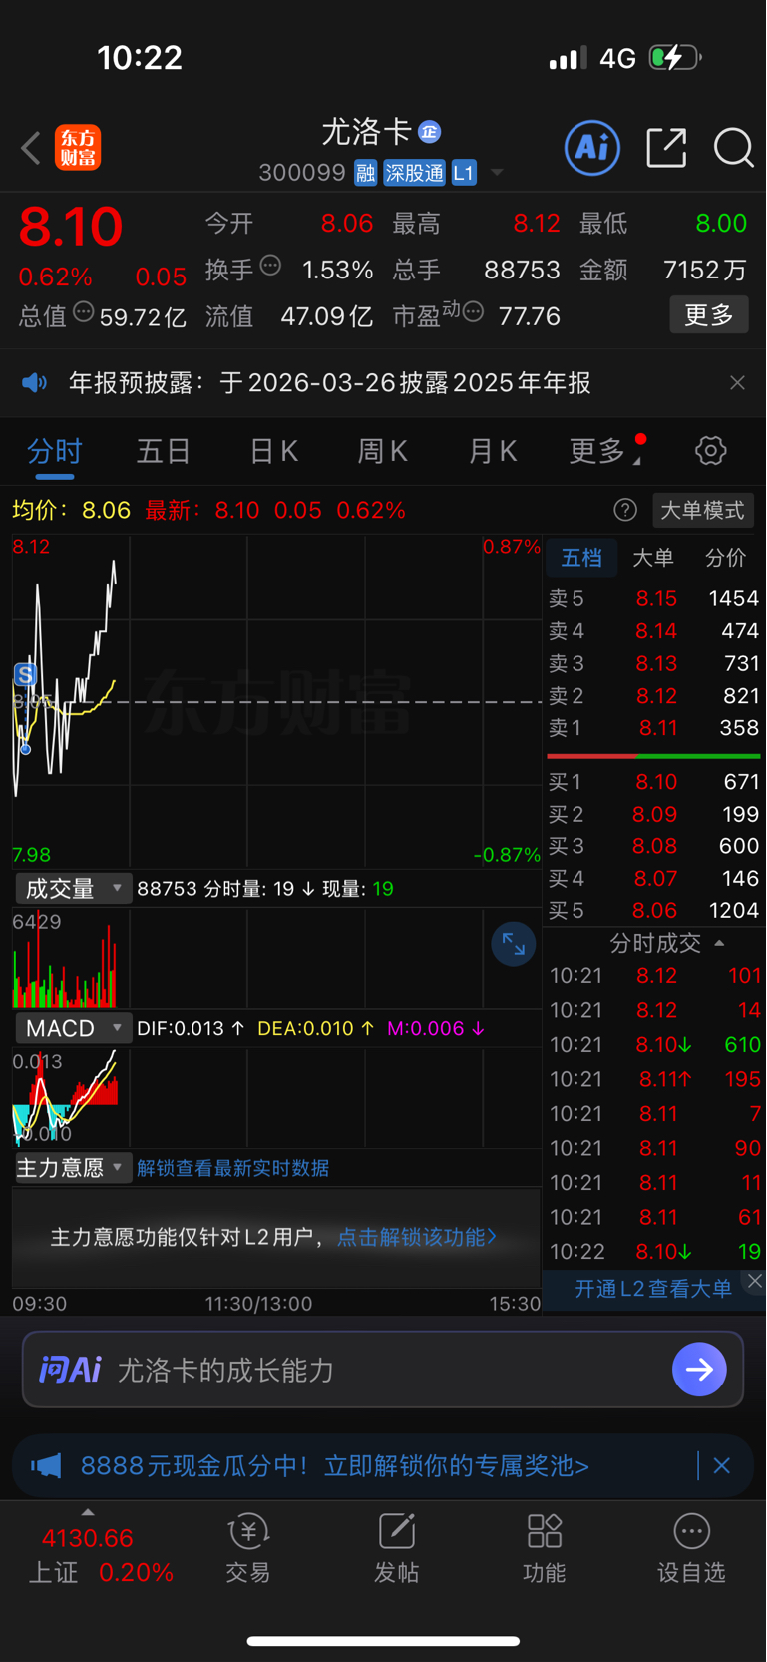Viewport: 767px width, 1662px height.
Task: Open 点击解锁该功能 link
Action: 417,1237
